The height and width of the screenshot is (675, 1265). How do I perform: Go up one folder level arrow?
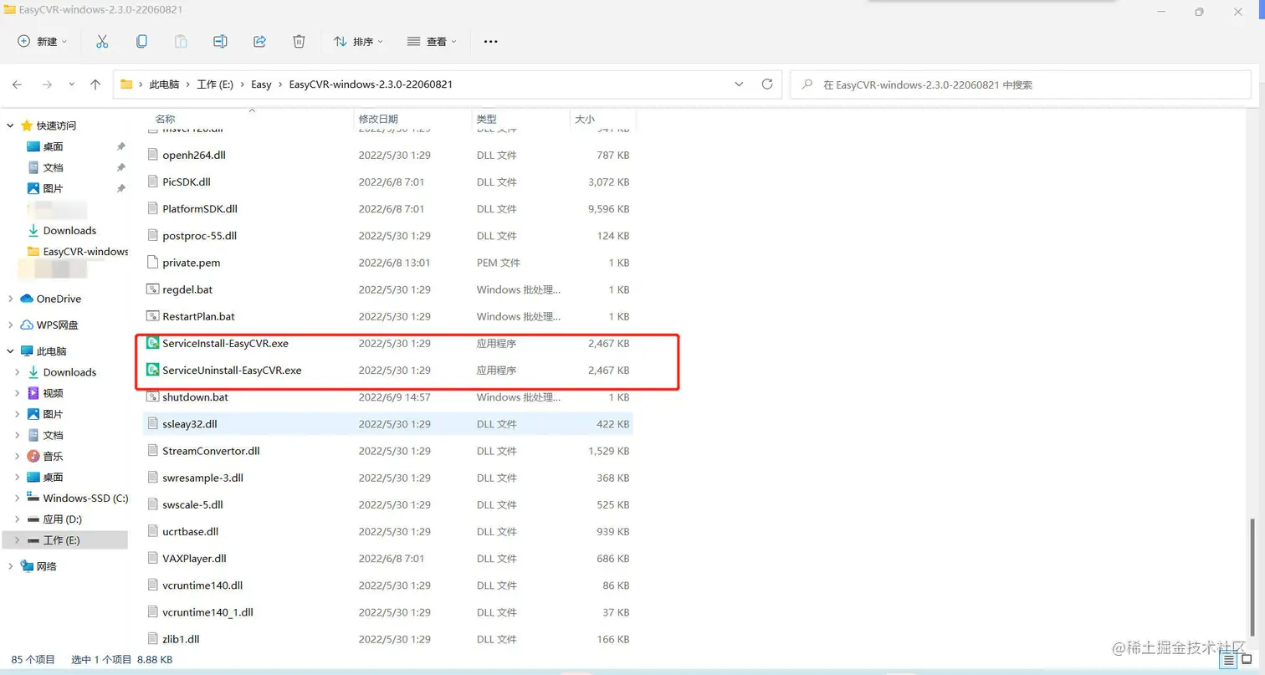coord(95,84)
